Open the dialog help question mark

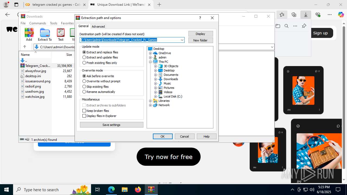pos(200,18)
